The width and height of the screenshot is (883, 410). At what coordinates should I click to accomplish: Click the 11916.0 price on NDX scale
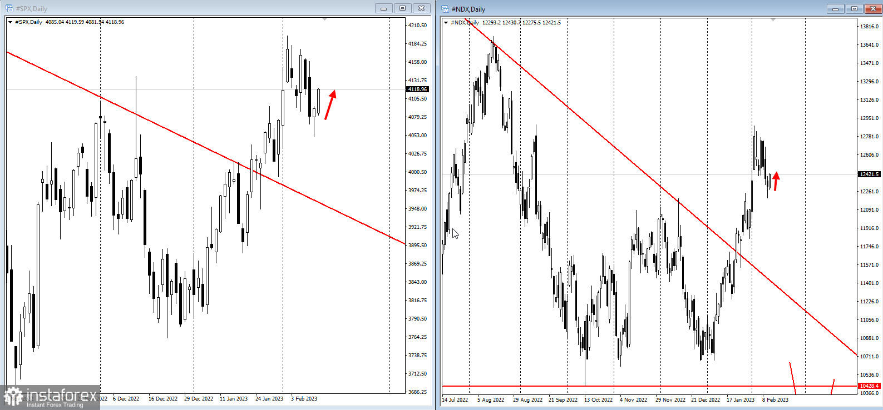869,228
